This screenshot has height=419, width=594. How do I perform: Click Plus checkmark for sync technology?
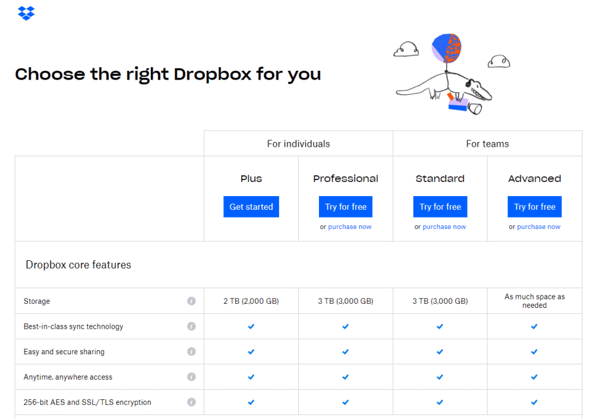(x=251, y=326)
